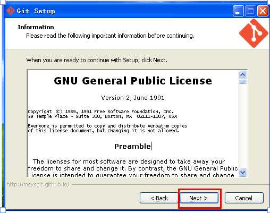
Task: Click the 'The licenses for most software' paragraph
Action: click(133, 168)
